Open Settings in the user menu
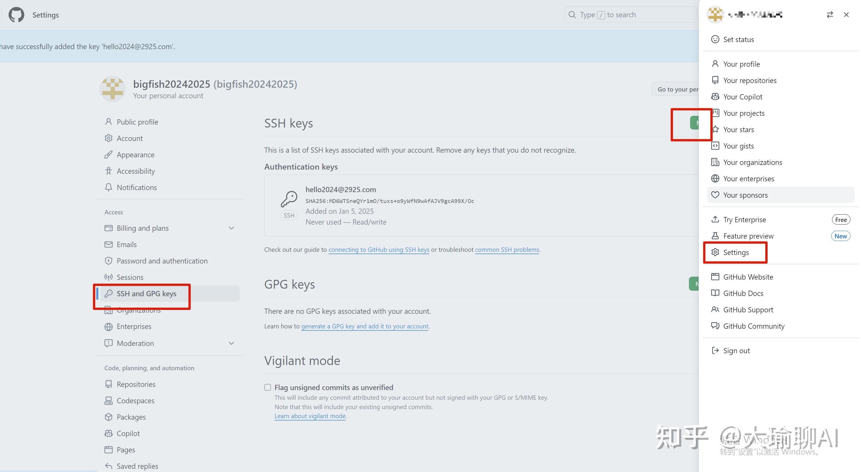Screen dimensions: 861x472 click(735, 253)
